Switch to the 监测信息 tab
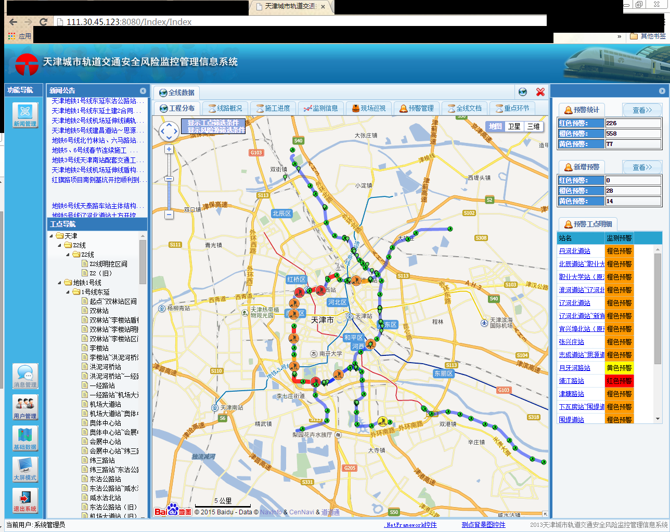 click(321, 108)
